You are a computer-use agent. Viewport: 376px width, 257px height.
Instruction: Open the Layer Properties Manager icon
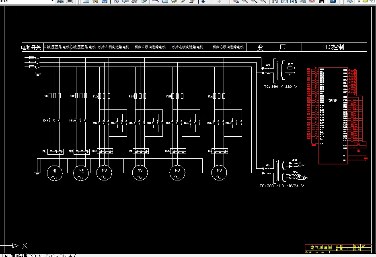350,1
